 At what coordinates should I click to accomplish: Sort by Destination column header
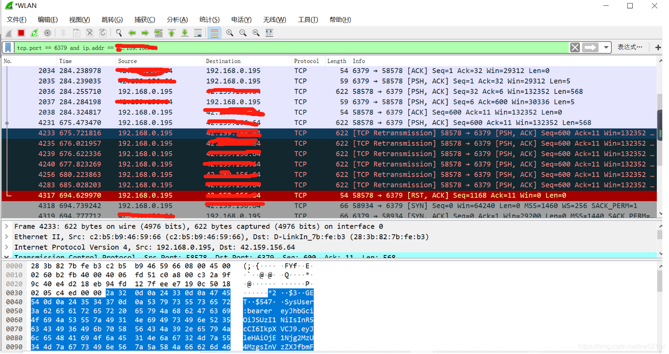pyautogui.click(x=248, y=61)
